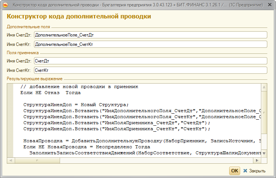This screenshot has height=178, width=276.
Task: Click the code area's scroll down arrow
Action: click(265, 154)
